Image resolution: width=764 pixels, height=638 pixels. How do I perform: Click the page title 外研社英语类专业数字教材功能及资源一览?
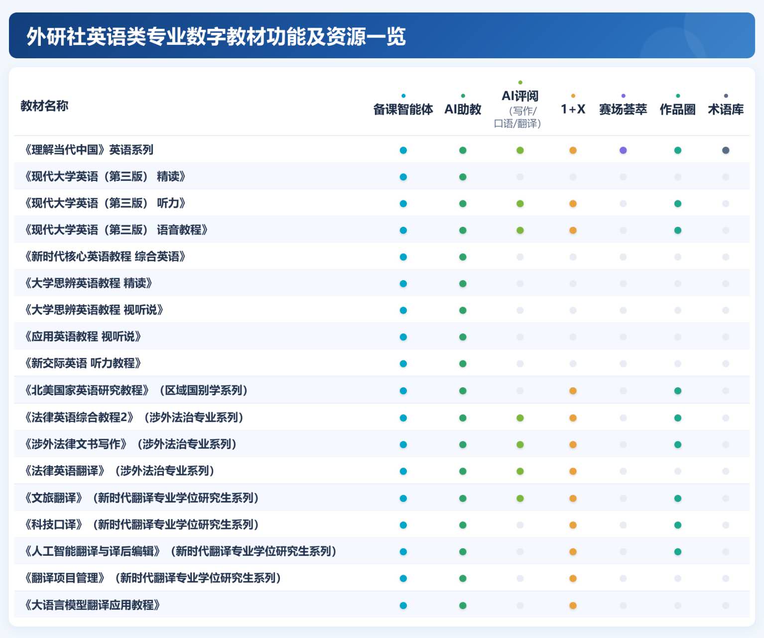click(x=216, y=36)
